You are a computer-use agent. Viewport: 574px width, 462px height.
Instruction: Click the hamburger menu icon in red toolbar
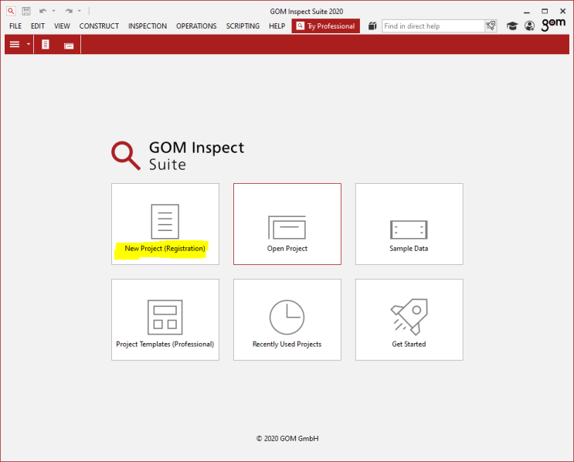pos(15,45)
